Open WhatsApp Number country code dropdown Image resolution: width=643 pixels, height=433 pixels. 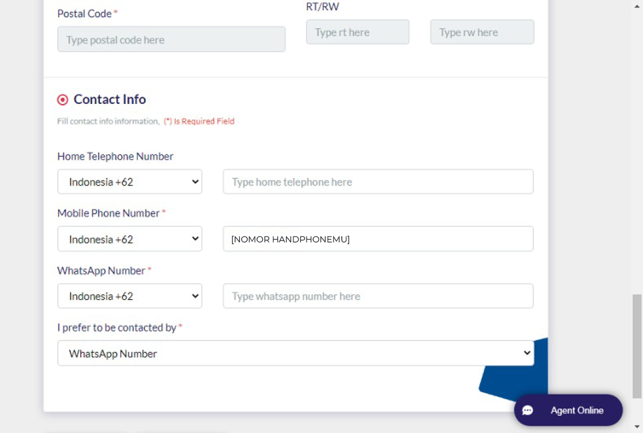point(130,296)
